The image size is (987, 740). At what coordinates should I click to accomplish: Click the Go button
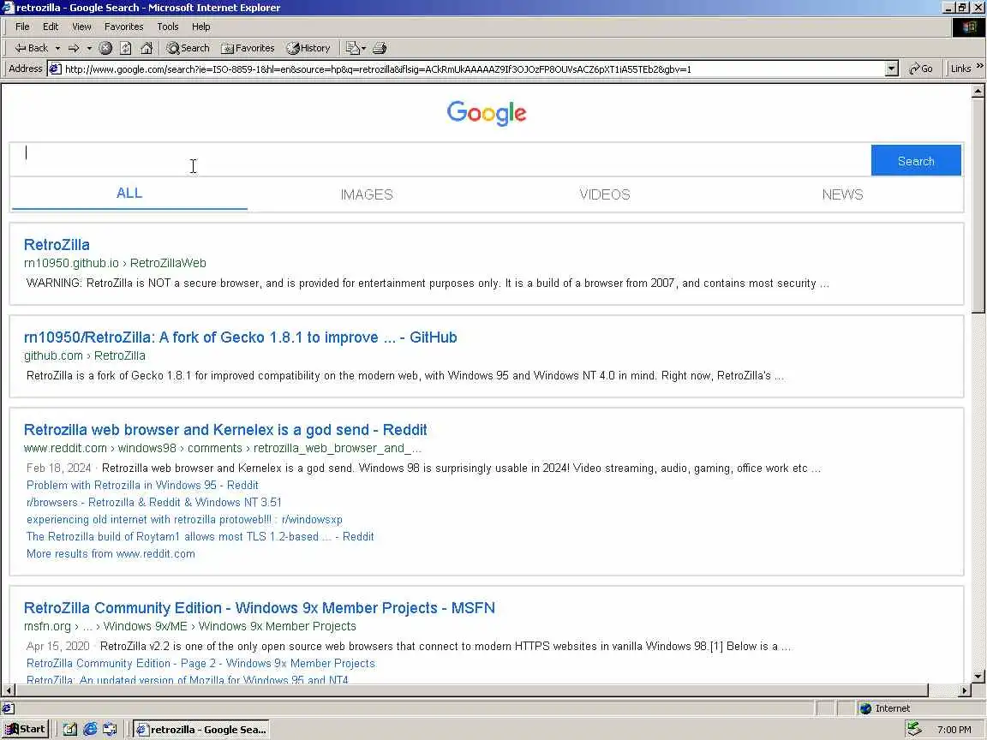(x=921, y=69)
